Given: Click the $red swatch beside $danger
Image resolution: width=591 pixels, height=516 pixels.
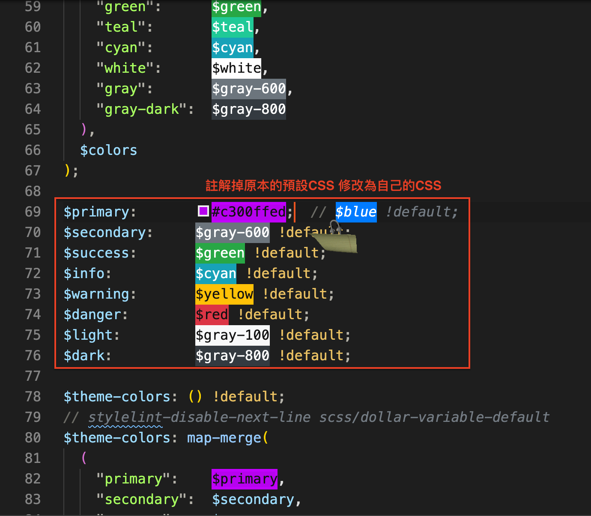Looking at the screenshot, I should [x=211, y=314].
